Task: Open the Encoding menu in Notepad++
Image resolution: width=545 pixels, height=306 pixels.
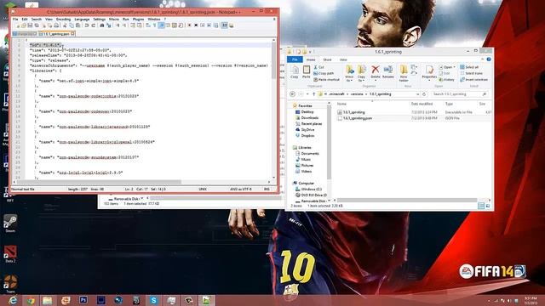Action: [x=63, y=20]
